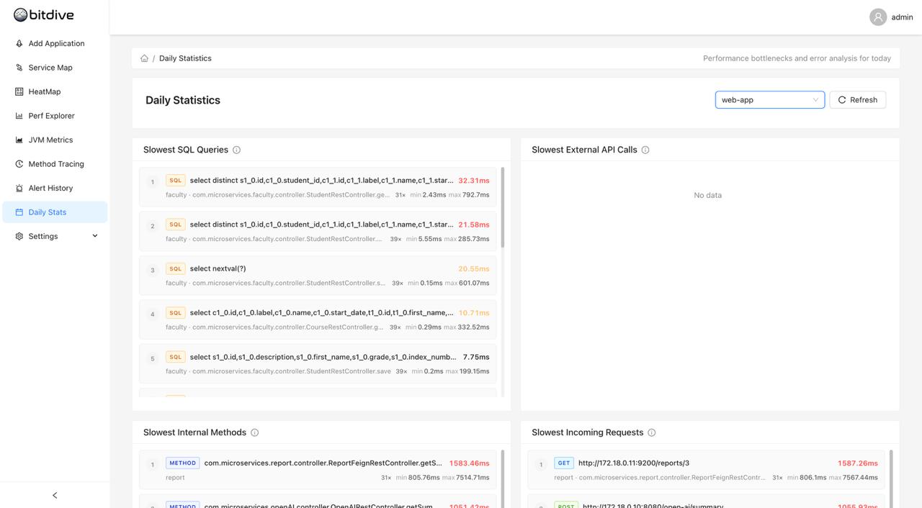This screenshot has width=922, height=508.
Task: Open the web-app application dropdown
Action: point(769,100)
